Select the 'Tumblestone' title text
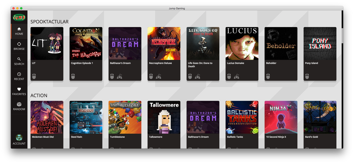The image size is (354, 164). tap(117, 137)
